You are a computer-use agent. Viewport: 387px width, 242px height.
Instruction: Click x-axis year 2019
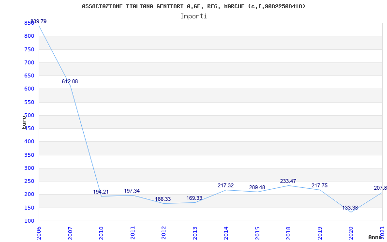[x=320, y=233]
